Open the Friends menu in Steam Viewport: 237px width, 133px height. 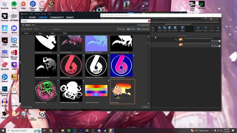pos(37,14)
